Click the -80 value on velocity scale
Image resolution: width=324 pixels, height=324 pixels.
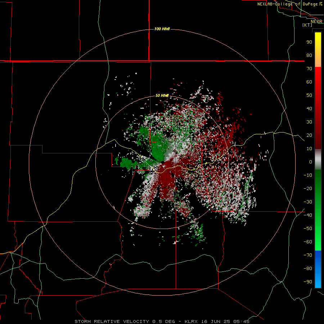coord(308,269)
